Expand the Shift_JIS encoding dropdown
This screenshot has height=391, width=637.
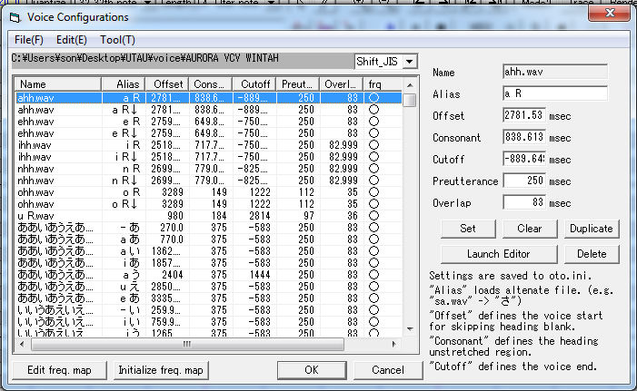[x=410, y=61]
